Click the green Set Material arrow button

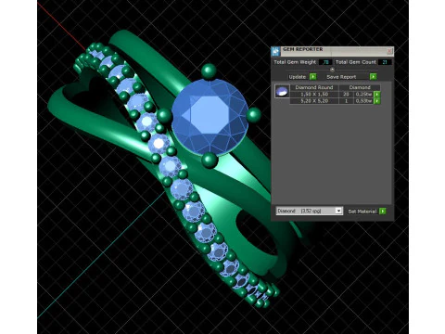tap(383, 211)
